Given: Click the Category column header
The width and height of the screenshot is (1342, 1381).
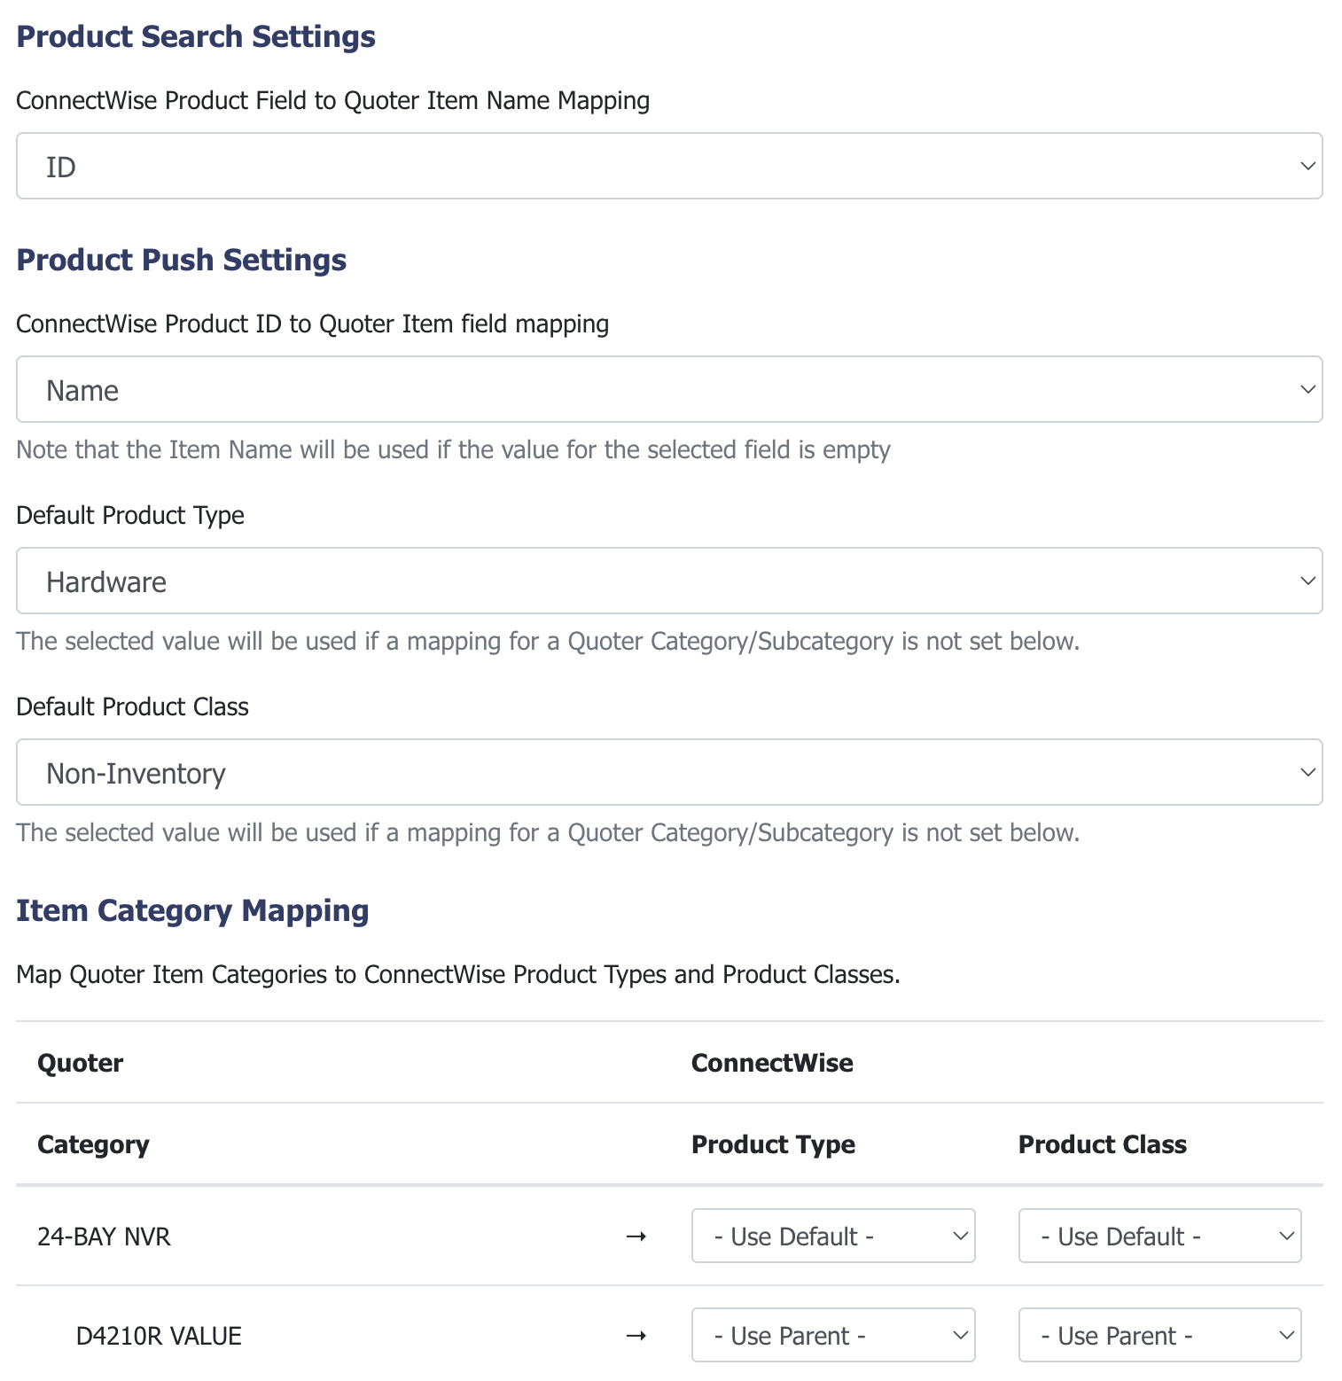Looking at the screenshot, I should tap(93, 1144).
